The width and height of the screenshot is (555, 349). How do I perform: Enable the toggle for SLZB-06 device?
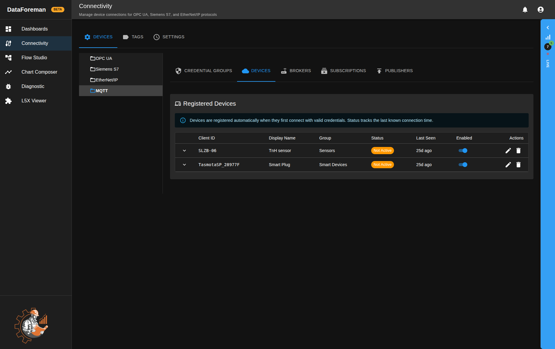pos(462,151)
